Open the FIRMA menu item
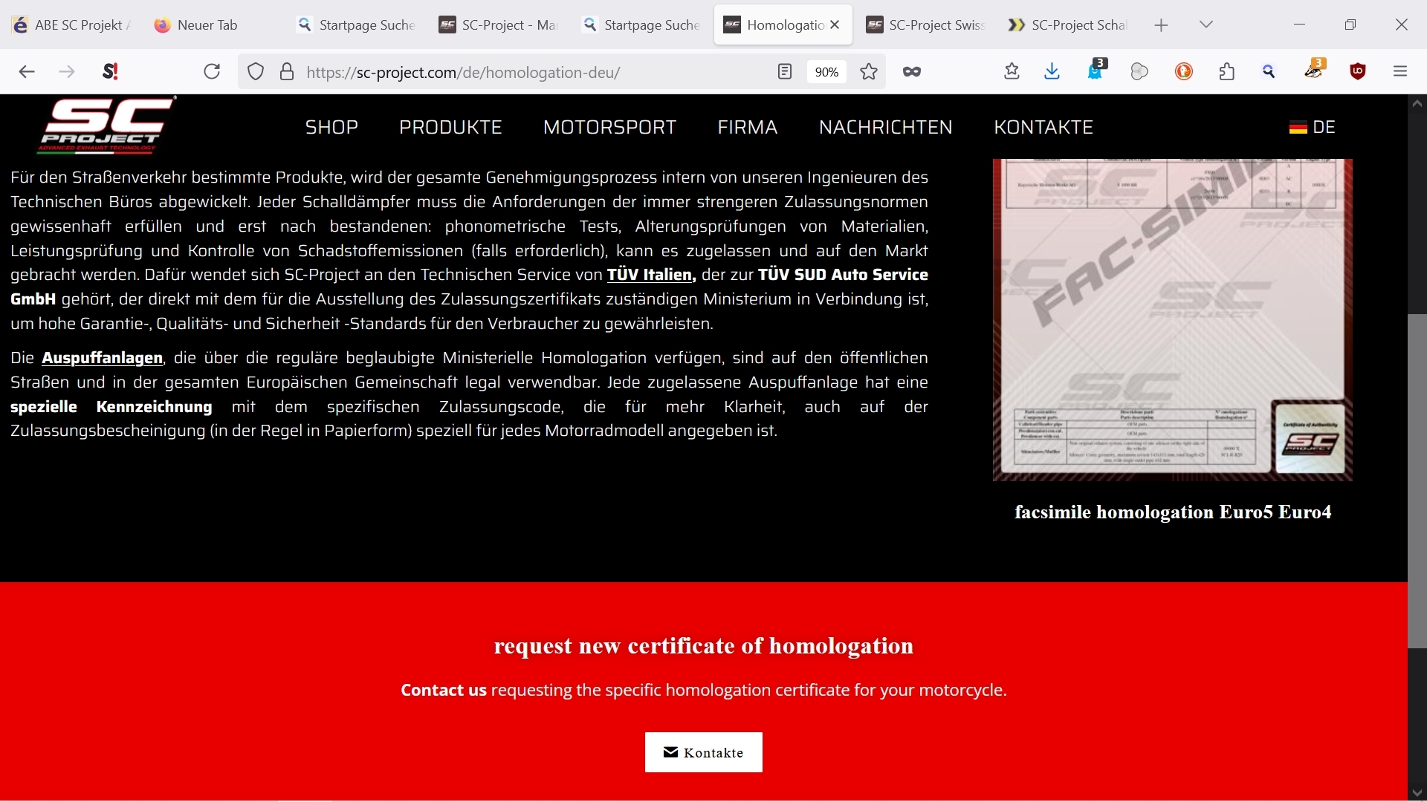1427x802 pixels. [748, 127]
